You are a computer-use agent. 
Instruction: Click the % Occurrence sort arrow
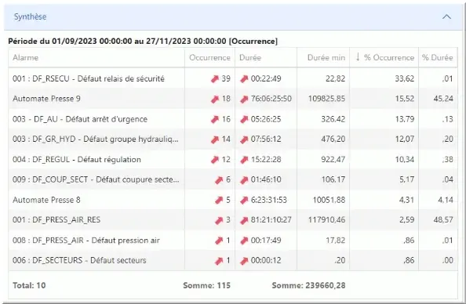click(x=358, y=57)
